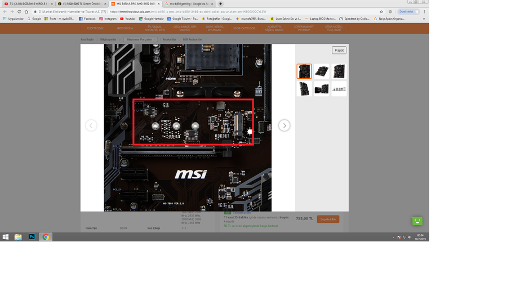507x283 pixels.
Task: Open the Google Haritalar bookmark
Action: coord(152,19)
